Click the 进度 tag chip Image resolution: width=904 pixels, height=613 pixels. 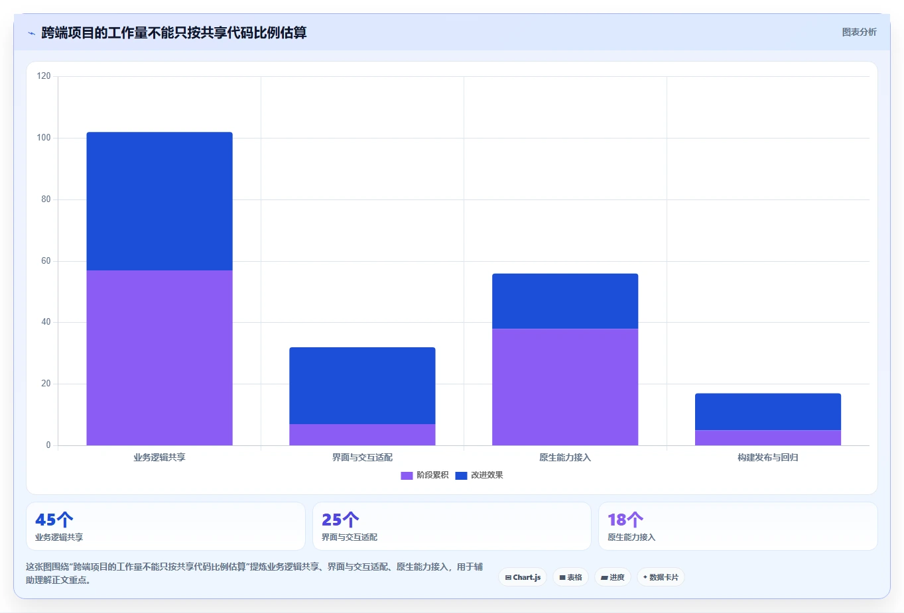(x=613, y=577)
